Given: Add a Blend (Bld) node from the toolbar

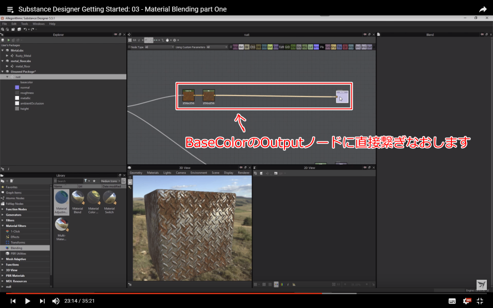Looking at the screenshot, I should pyautogui.click(x=241, y=47).
